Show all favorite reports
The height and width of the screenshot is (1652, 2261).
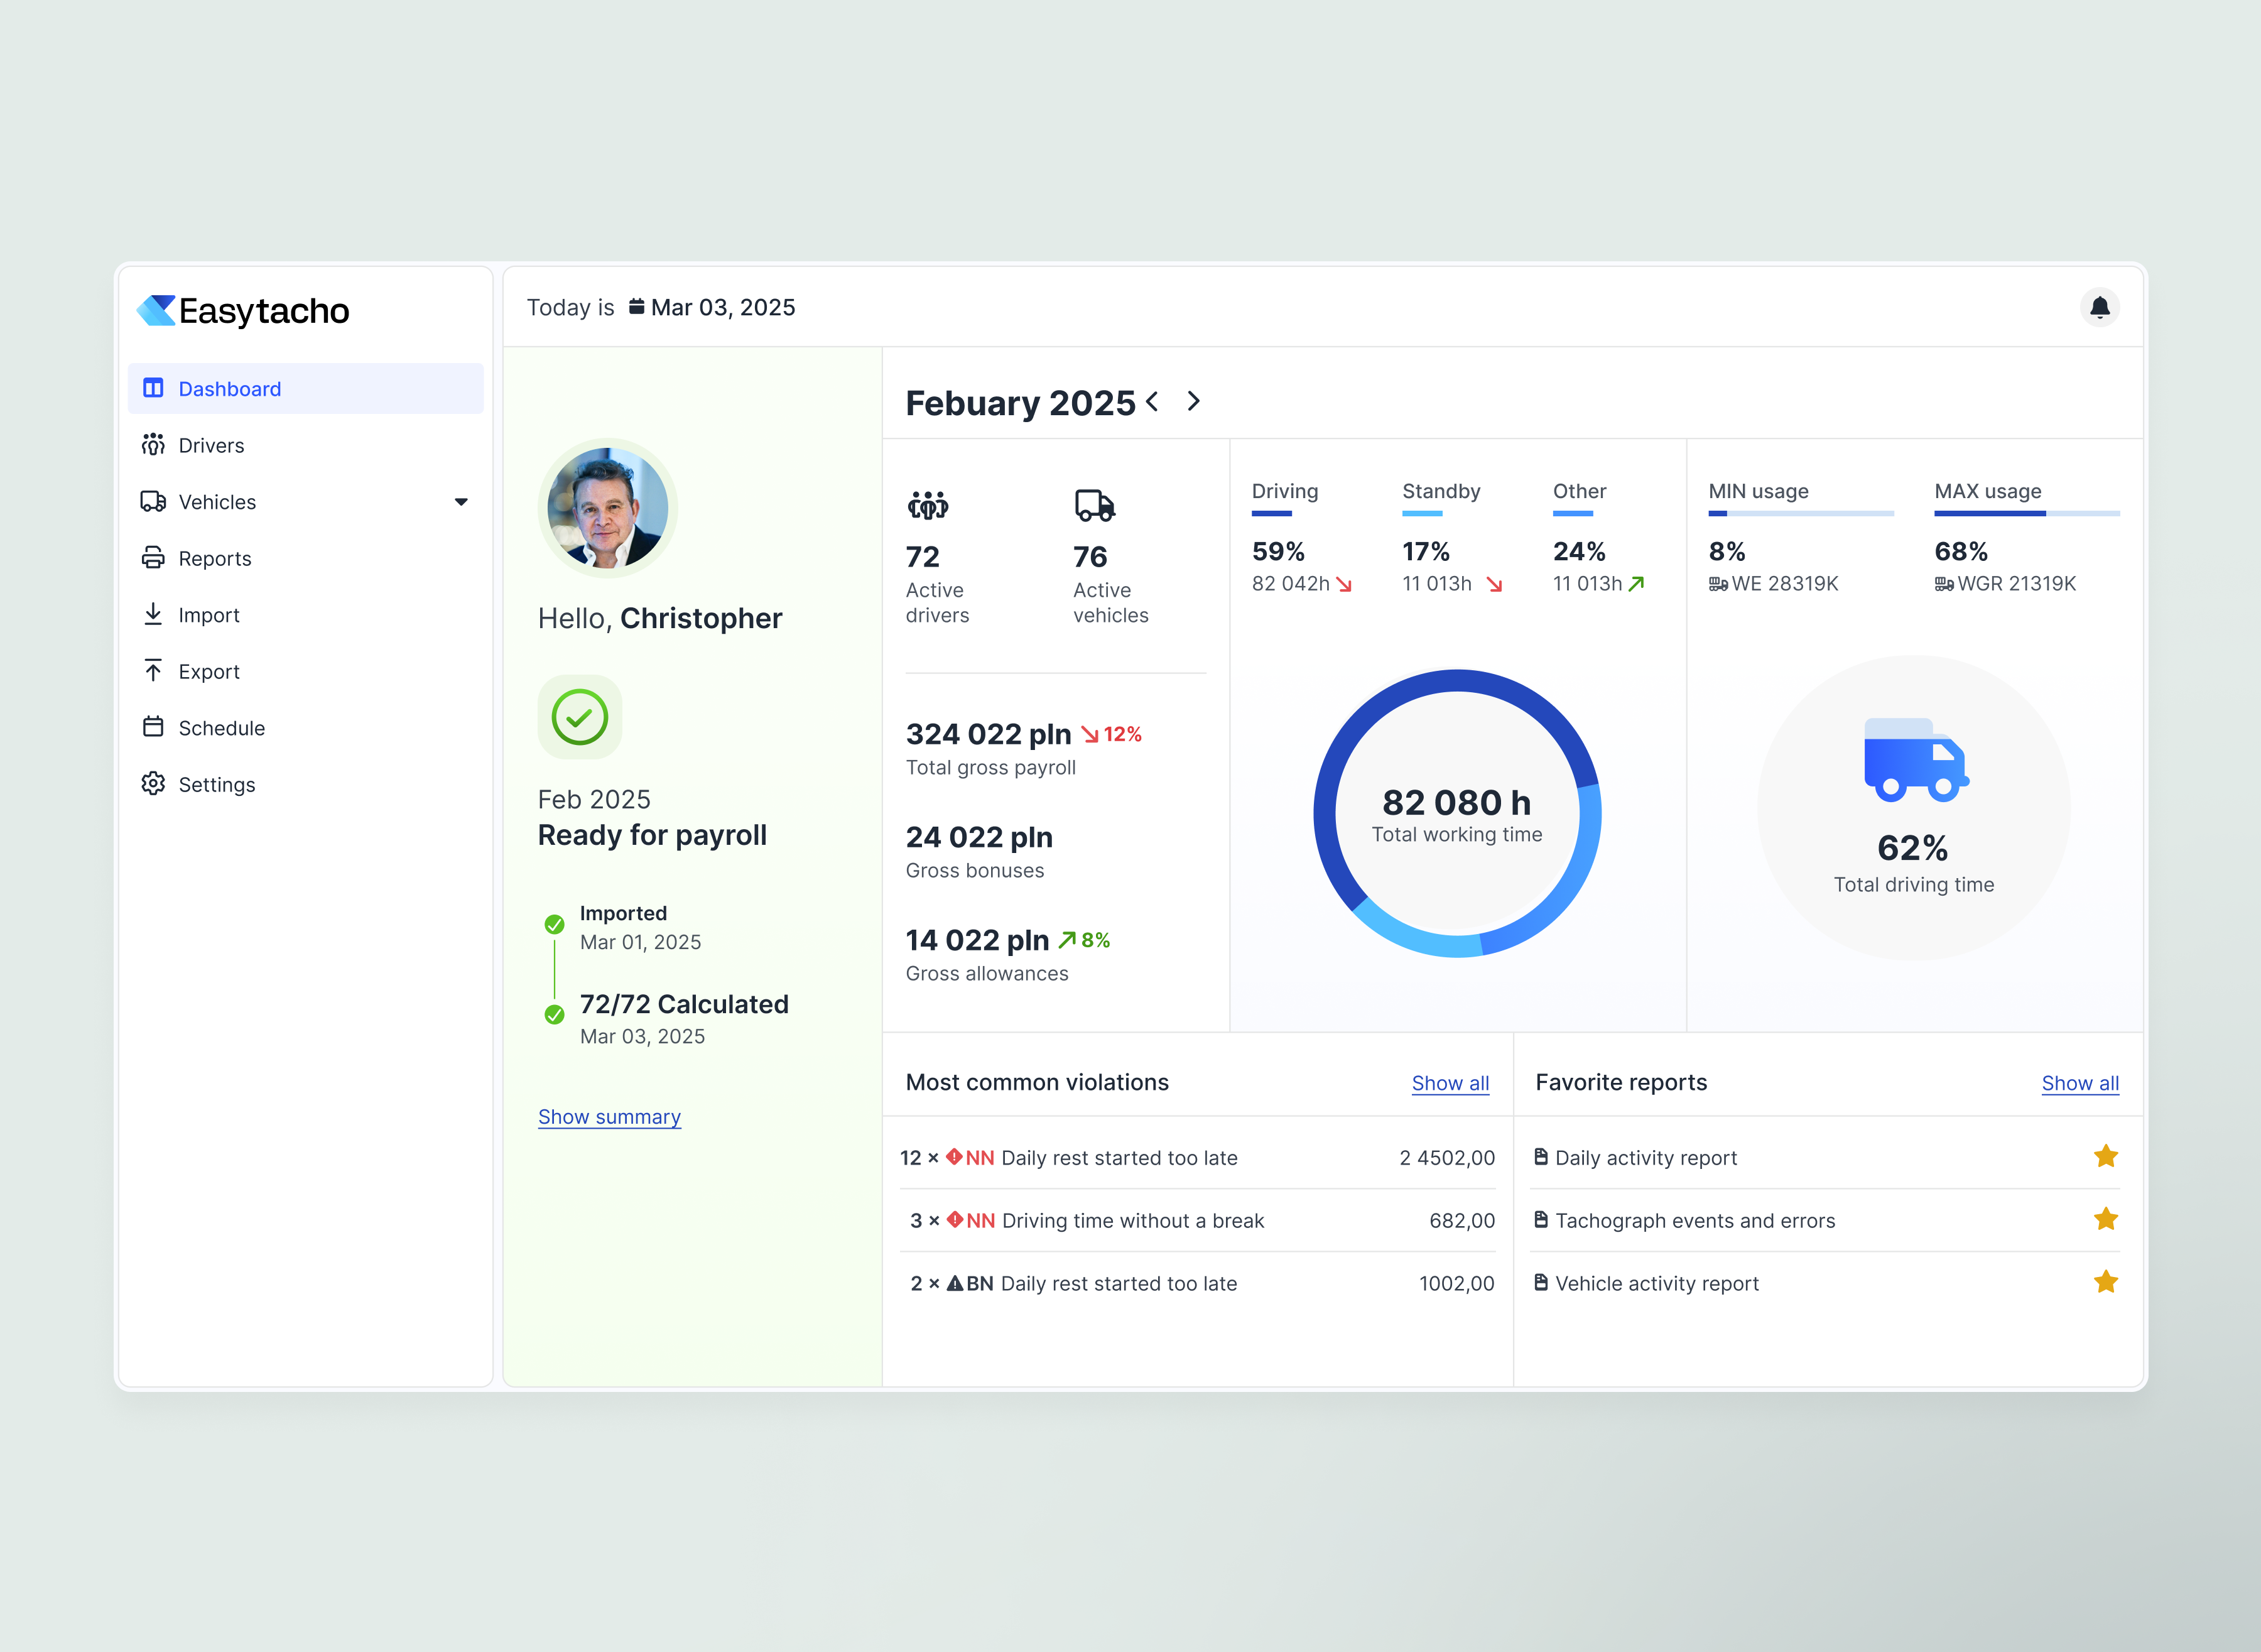[x=2080, y=1083]
